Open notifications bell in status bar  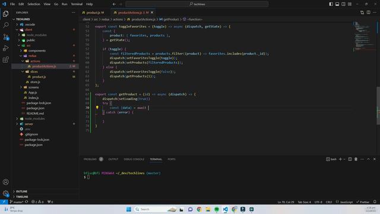pos(375,202)
